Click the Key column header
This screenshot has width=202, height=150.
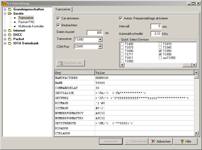[x=75, y=73]
